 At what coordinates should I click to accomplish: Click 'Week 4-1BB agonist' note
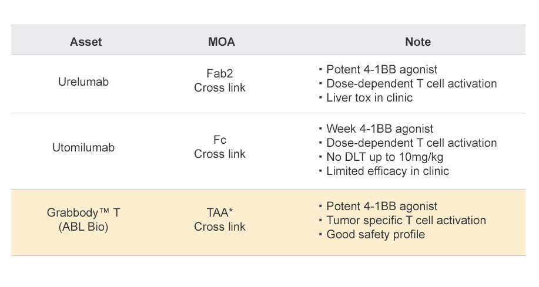click(x=380, y=129)
